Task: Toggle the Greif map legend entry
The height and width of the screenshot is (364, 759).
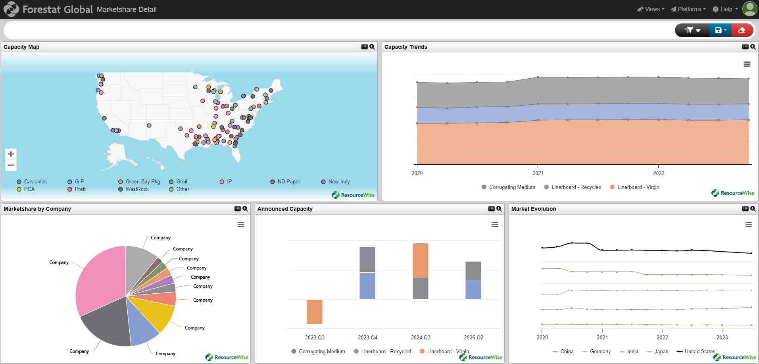Action: pyautogui.click(x=178, y=182)
